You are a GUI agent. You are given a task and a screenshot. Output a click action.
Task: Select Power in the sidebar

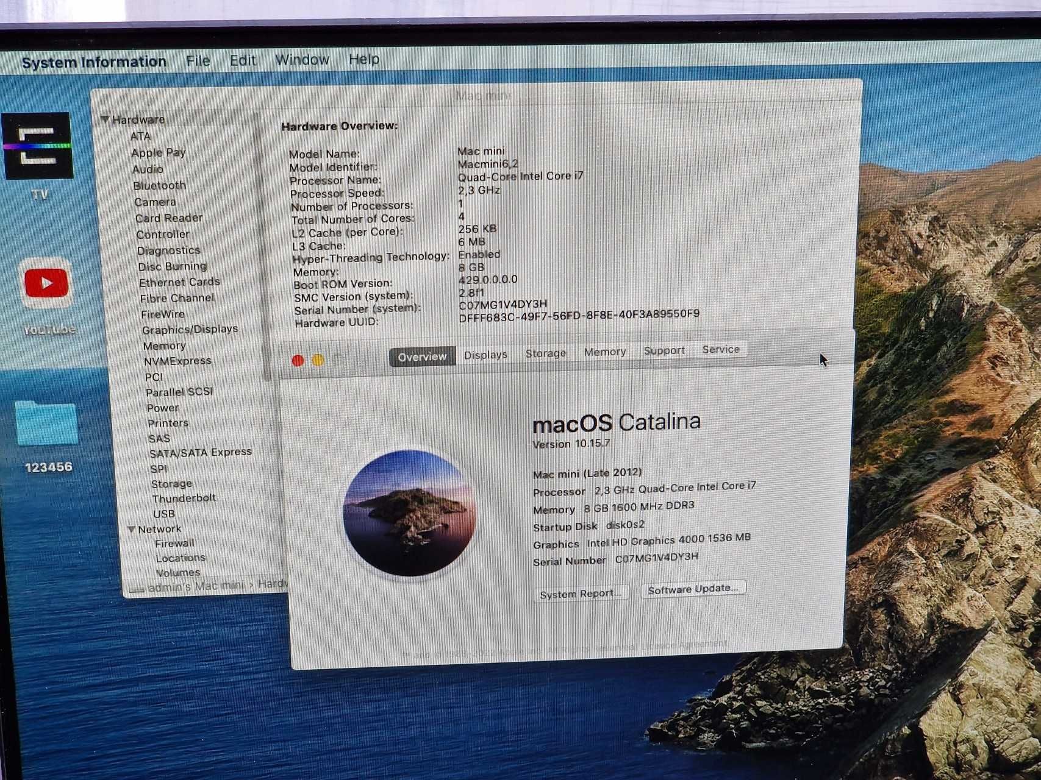[x=163, y=408]
